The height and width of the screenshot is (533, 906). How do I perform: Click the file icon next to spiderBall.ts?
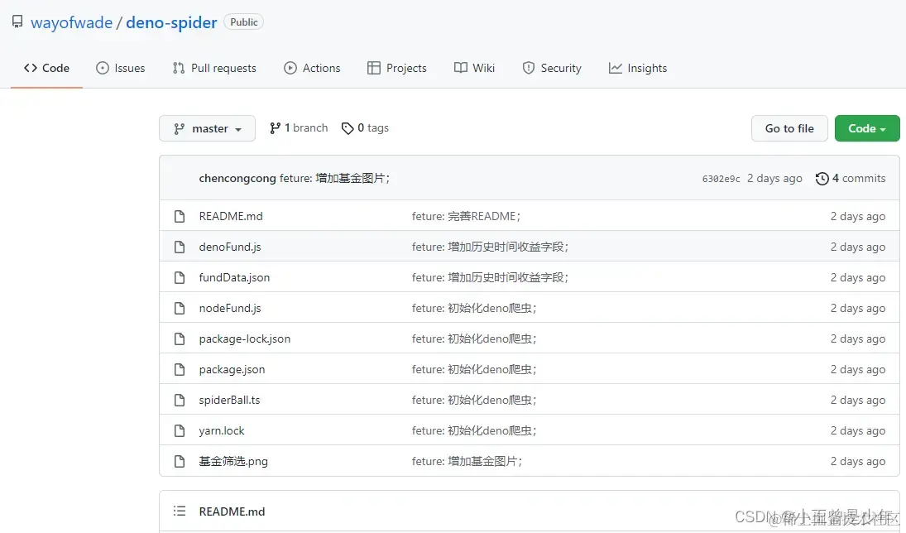(180, 400)
